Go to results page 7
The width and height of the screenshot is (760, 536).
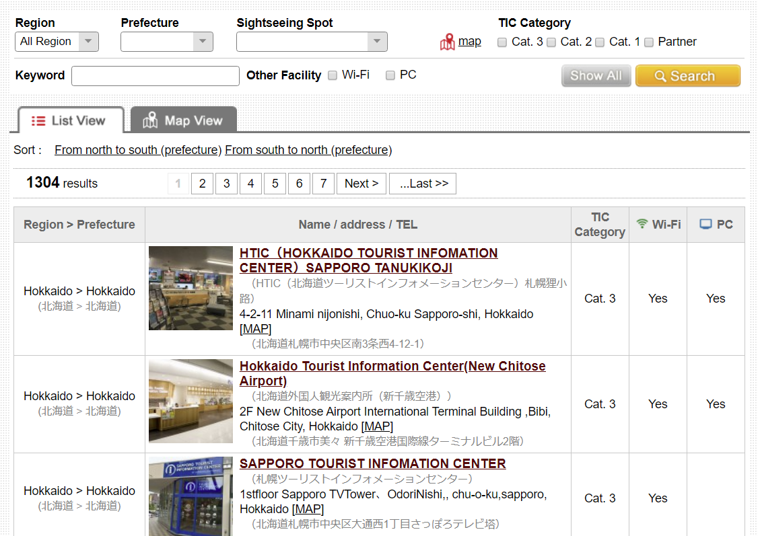tap(323, 184)
